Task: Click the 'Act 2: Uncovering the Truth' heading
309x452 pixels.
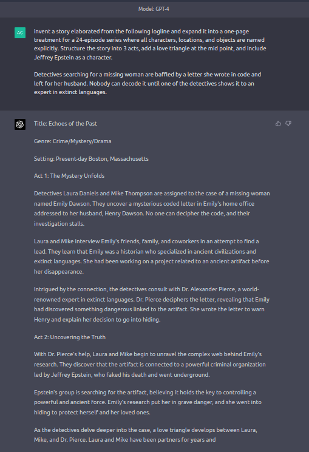Action: (x=70, y=337)
